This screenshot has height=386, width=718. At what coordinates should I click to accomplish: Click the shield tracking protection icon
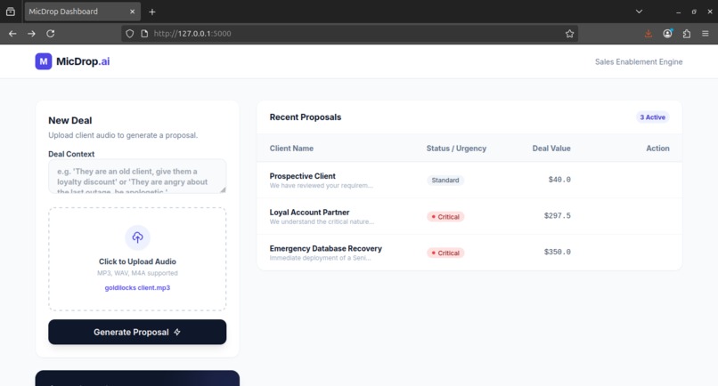point(129,34)
